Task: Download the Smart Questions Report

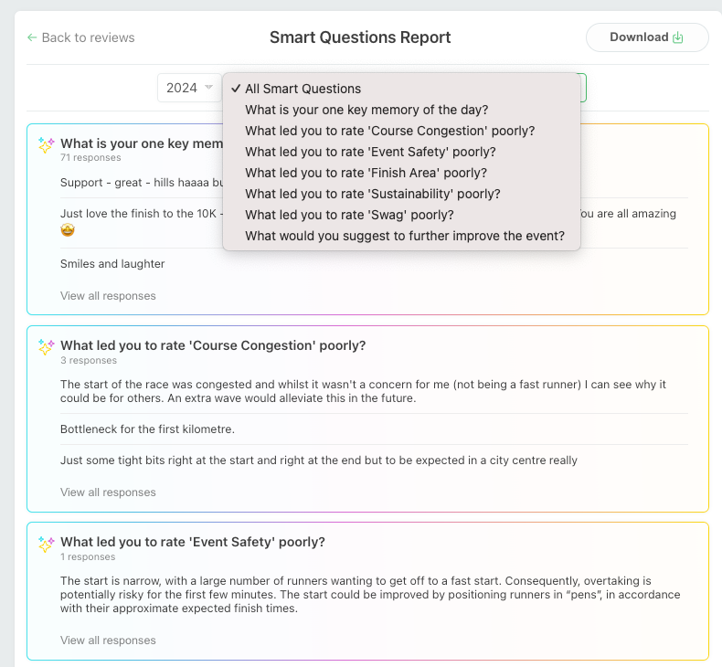Action: (647, 37)
